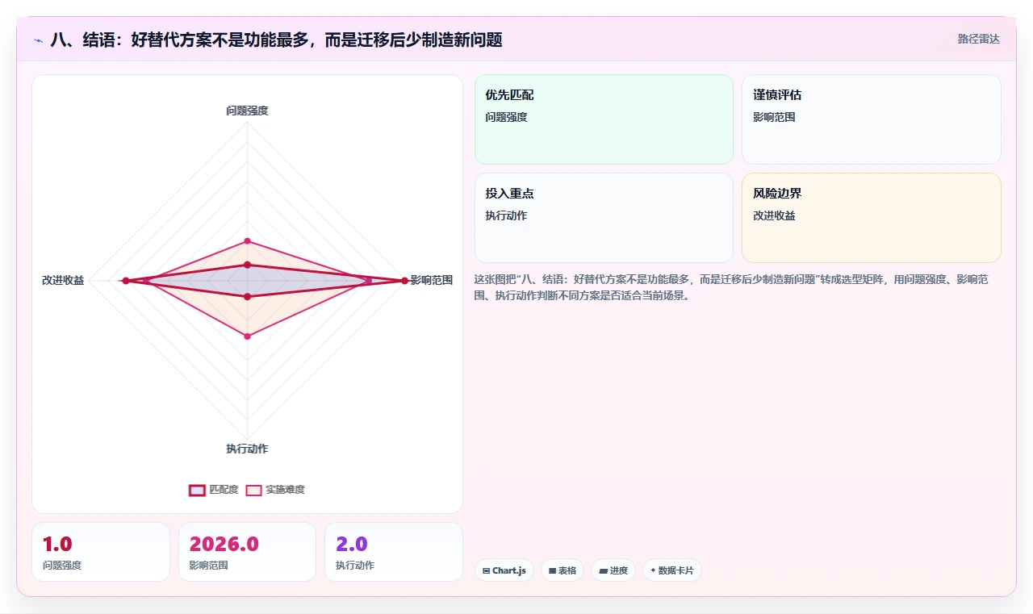This screenshot has width=1033, height=614.
Task: Click the 2.0 执行动作 stat card
Action: (394, 552)
